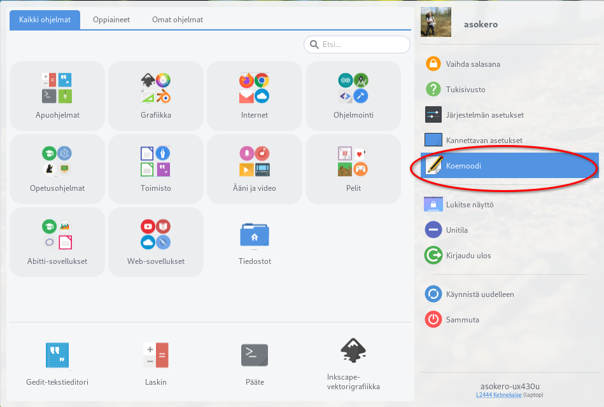Image resolution: width=604 pixels, height=407 pixels.
Task: Open Tiedostot file manager
Action: (254, 242)
